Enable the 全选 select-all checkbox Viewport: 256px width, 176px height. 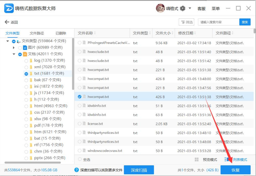[80, 159]
